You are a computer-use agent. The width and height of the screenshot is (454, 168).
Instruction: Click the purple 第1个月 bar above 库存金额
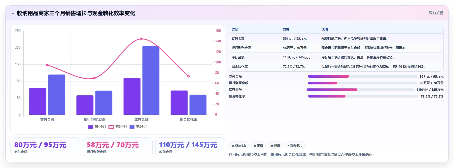132,96
